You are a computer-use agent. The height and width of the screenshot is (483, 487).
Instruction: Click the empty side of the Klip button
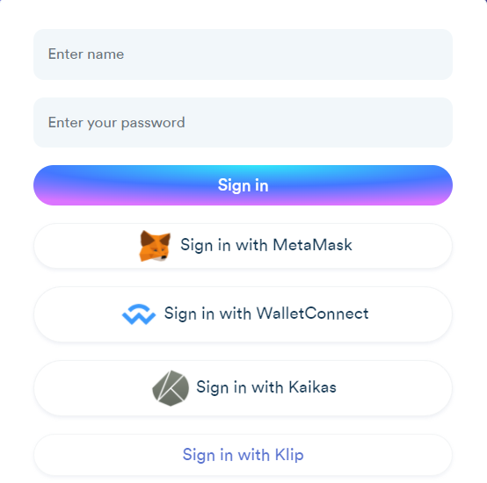pos(379,455)
